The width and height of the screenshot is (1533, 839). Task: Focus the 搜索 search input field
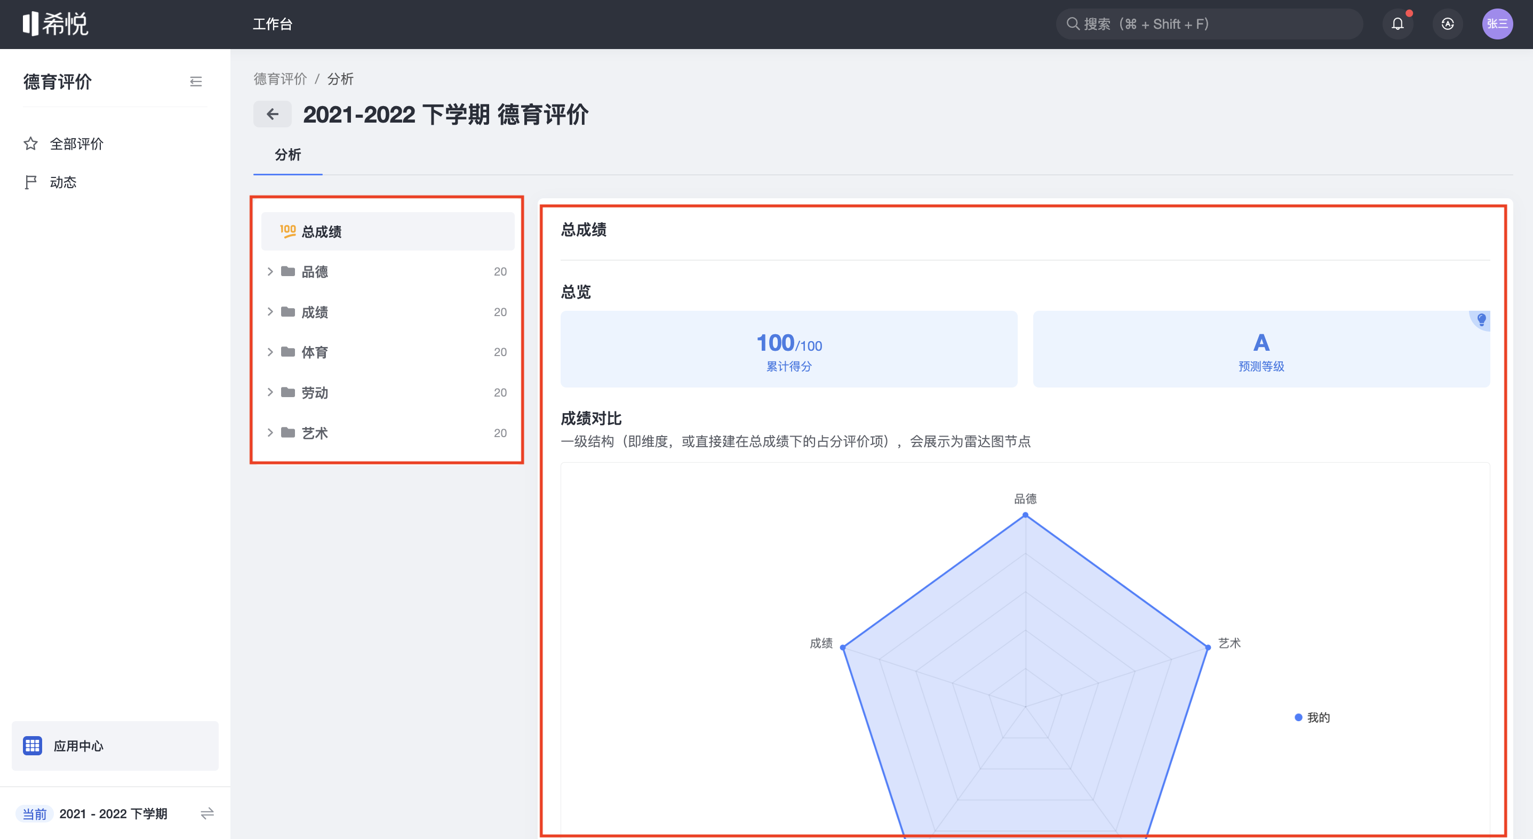click(1209, 24)
